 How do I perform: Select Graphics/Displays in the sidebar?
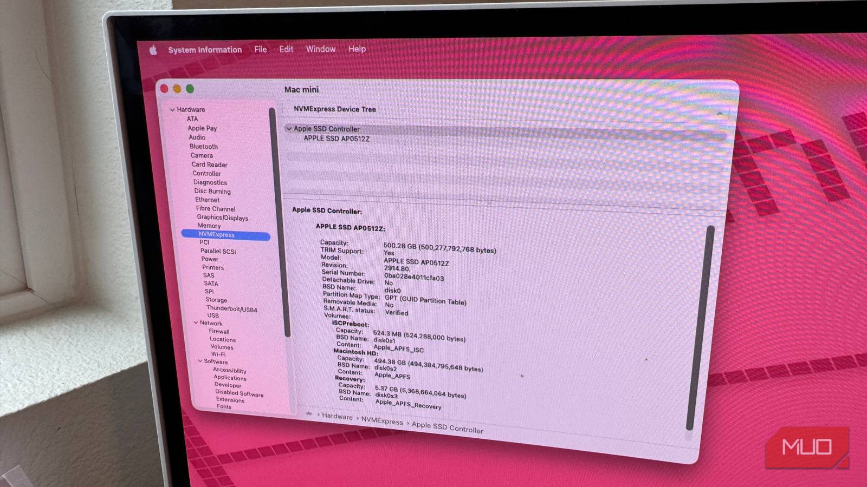click(x=222, y=218)
